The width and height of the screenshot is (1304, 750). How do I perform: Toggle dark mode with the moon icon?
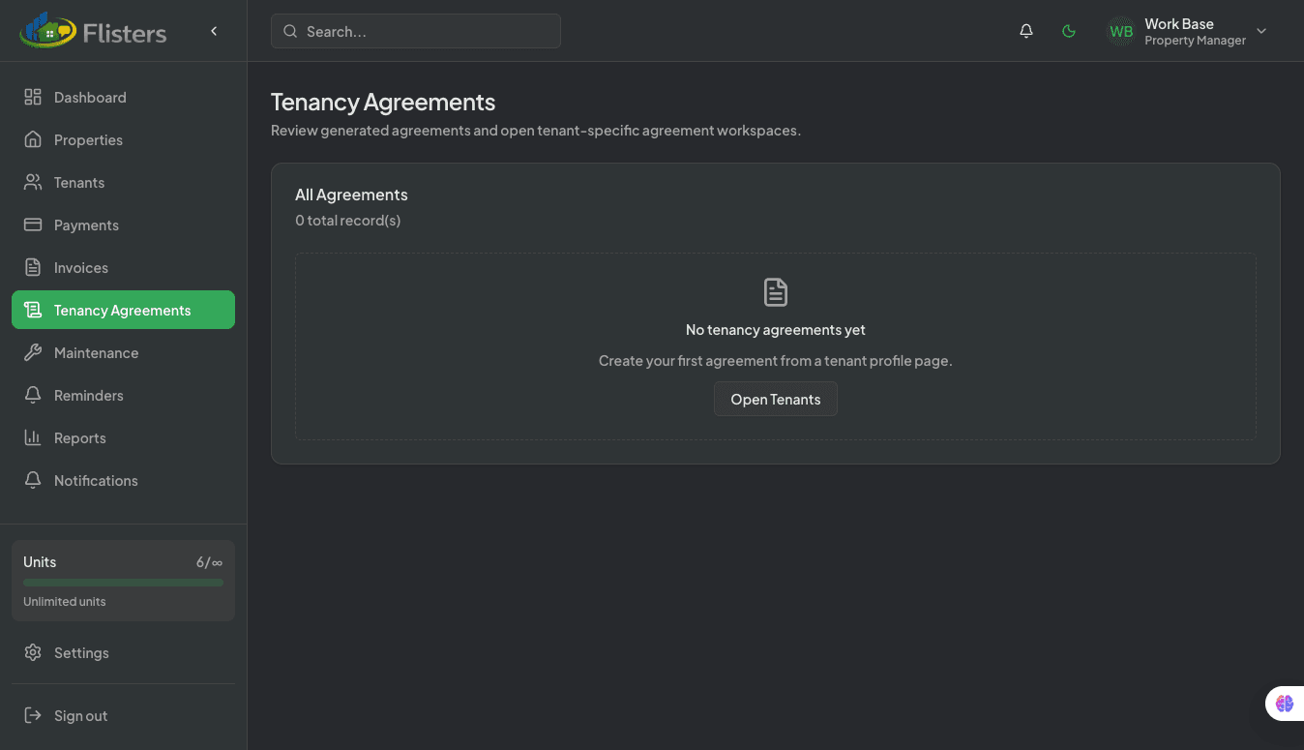point(1069,31)
